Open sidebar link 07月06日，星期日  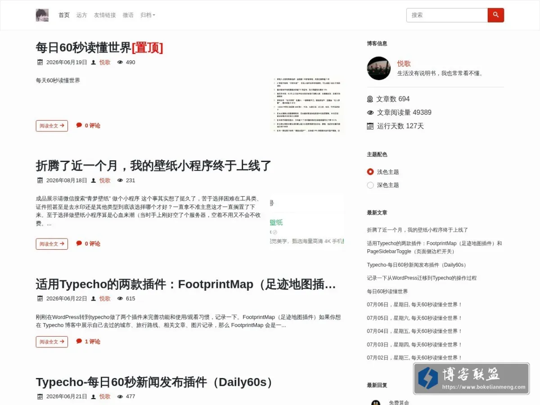(x=414, y=305)
